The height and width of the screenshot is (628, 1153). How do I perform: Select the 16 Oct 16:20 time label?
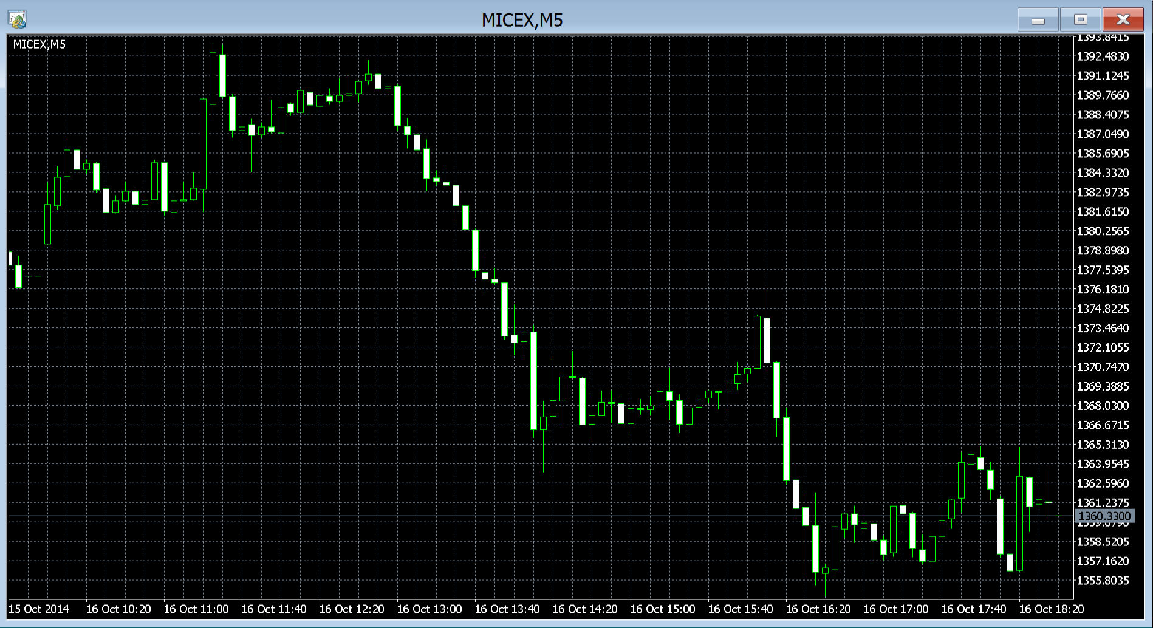[818, 609]
